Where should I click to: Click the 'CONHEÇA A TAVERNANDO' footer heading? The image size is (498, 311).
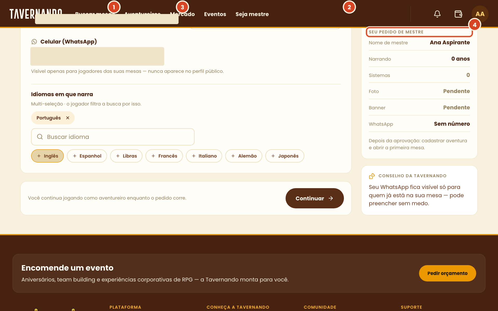point(238,307)
